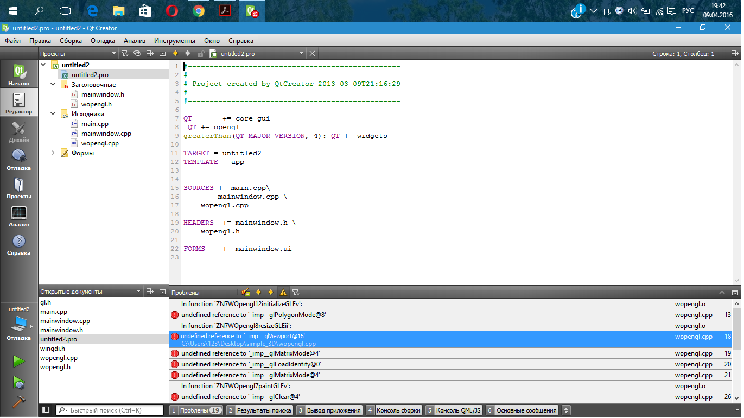Close the Projects side panel
The image size is (744, 418).
coord(162,54)
